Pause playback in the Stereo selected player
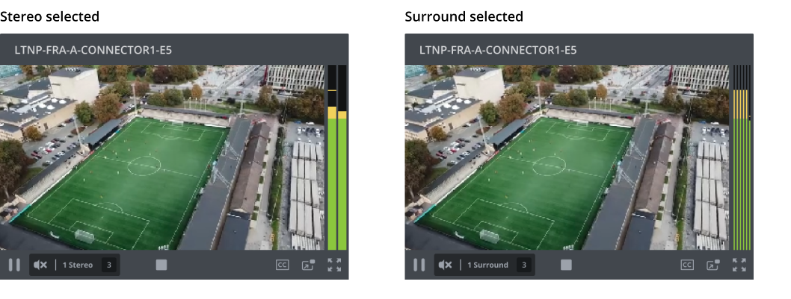This screenshot has height=299, width=791. [x=15, y=265]
